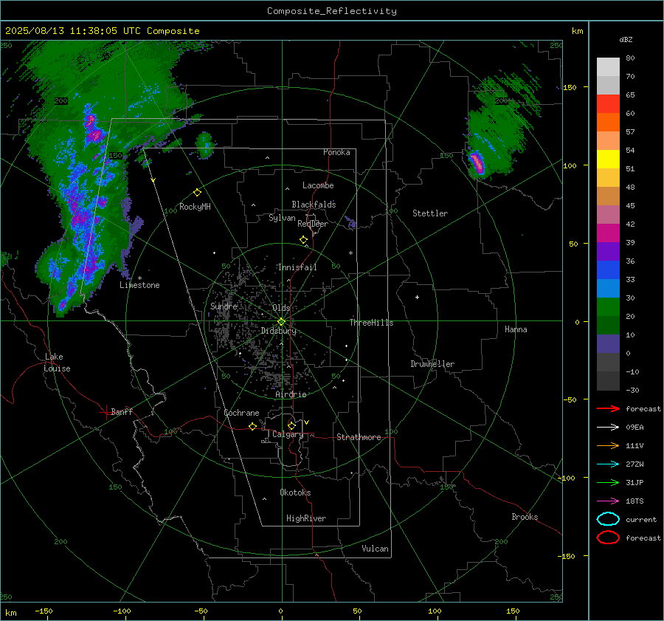Select the 51 dBZ yellow color swatch
This screenshot has height=621, width=664.
tap(608, 159)
